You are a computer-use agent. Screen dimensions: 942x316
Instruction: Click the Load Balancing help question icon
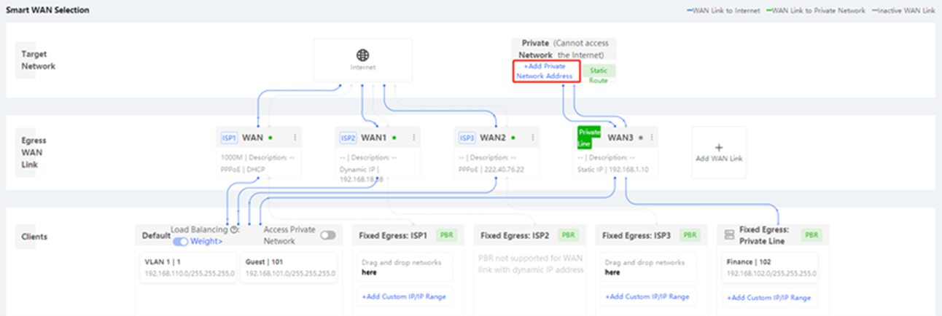point(233,229)
